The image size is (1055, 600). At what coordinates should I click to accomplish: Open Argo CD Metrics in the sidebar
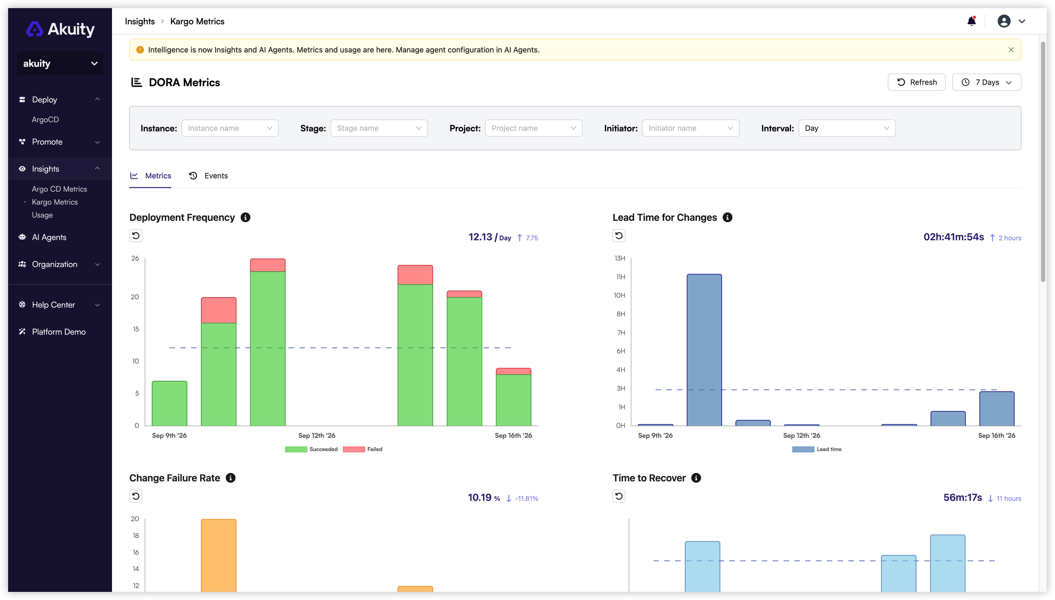coord(60,189)
